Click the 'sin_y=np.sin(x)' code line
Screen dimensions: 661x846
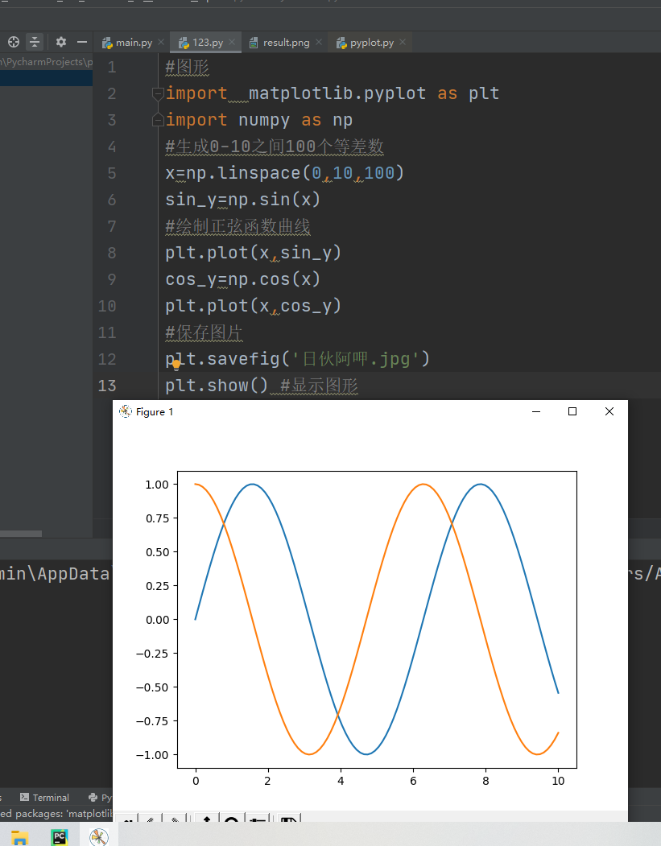(243, 200)
